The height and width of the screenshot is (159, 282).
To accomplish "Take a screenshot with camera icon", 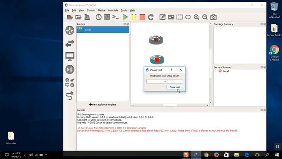I will pos(213,17).
